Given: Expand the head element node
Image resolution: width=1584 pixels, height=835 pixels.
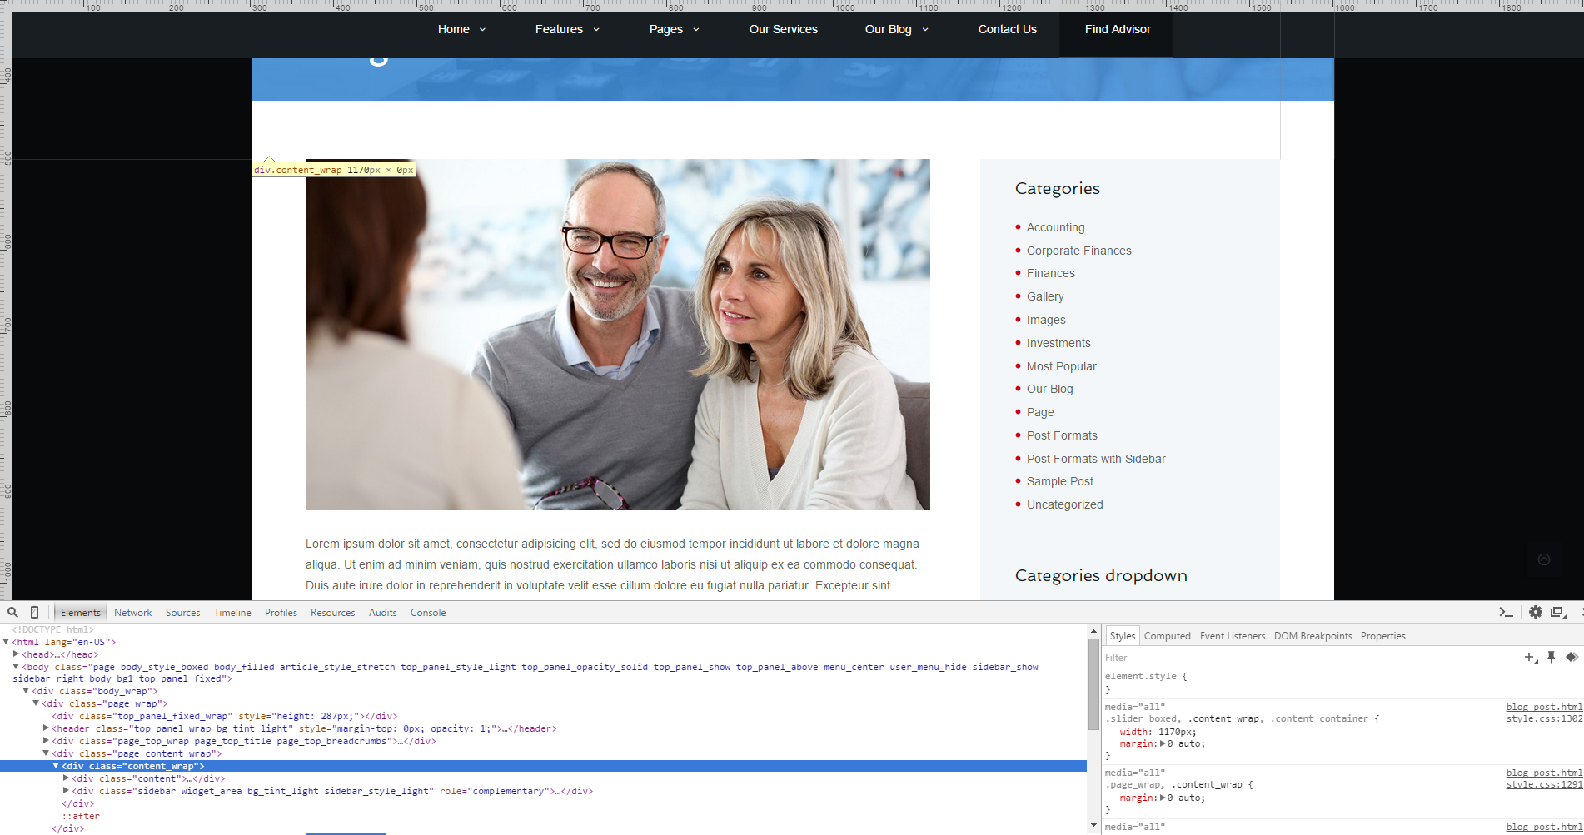Looking at the screenshot, I should point(16,654).
